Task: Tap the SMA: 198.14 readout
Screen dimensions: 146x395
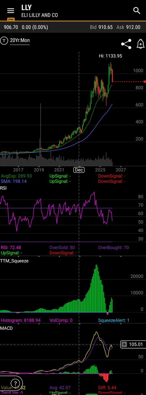Action: (x=13, y=181)
